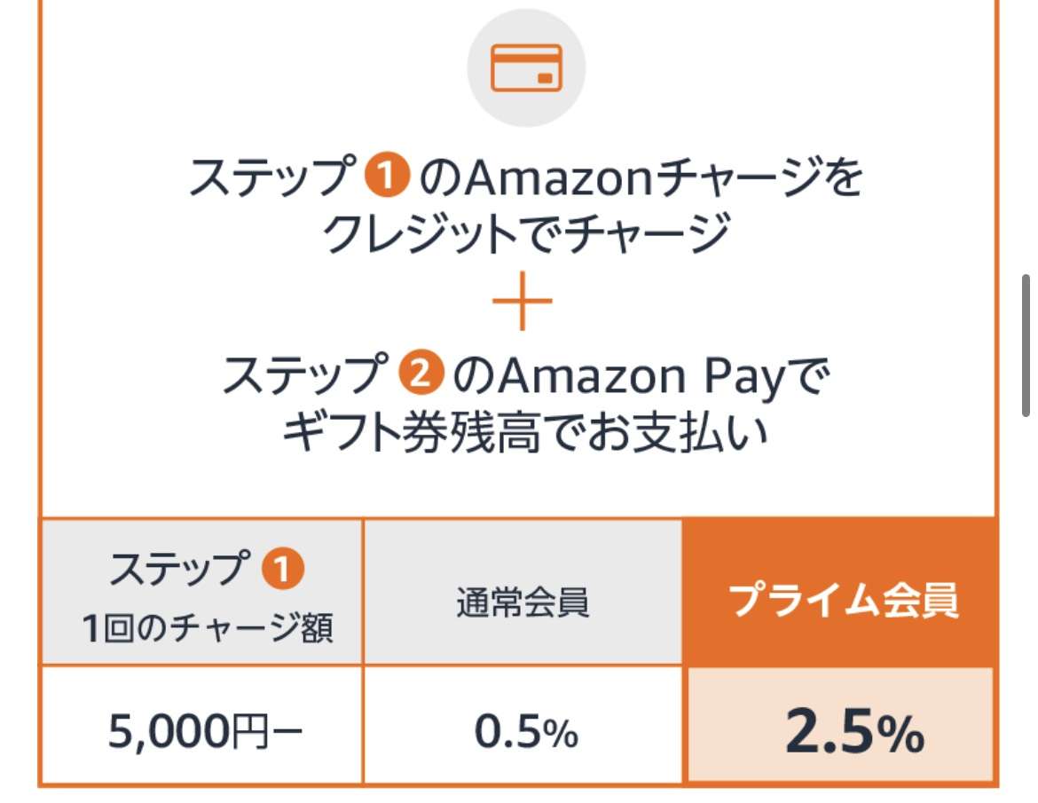Screen dimensions: 1038x803
Task: Click the orange plus sign
Action: (x=523, y=301)
